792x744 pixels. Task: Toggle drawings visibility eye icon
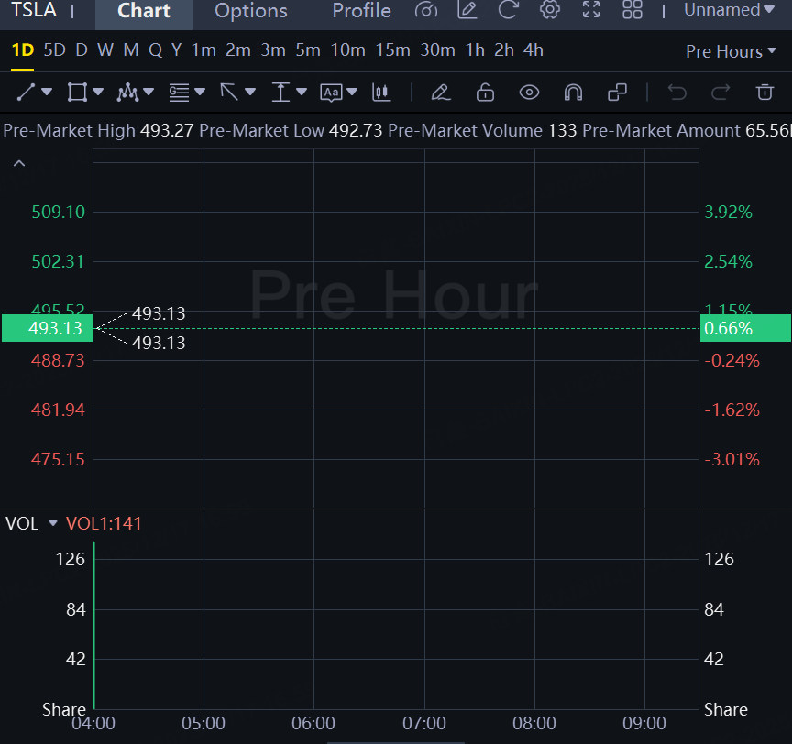[529, 93]
